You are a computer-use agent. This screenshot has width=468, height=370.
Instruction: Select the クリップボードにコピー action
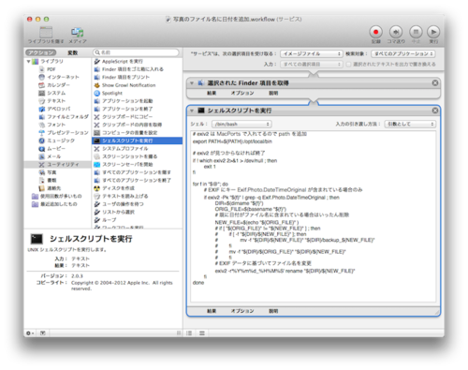coord(127,117)
